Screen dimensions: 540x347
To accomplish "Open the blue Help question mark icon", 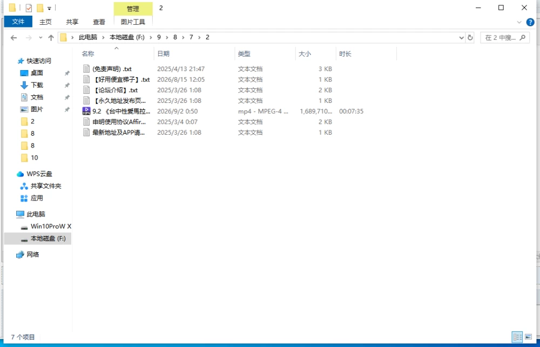I will 530,22.
